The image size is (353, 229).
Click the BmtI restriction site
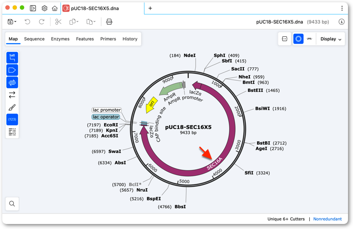248,82
